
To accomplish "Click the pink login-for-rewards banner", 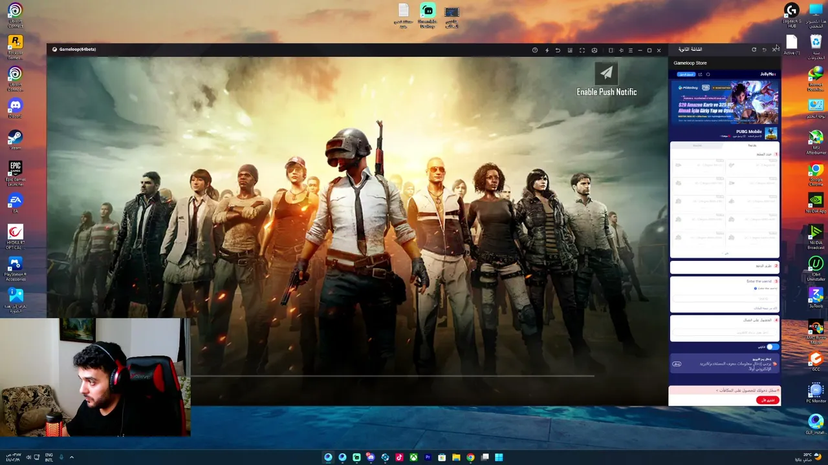I will [x=724, y=391].
